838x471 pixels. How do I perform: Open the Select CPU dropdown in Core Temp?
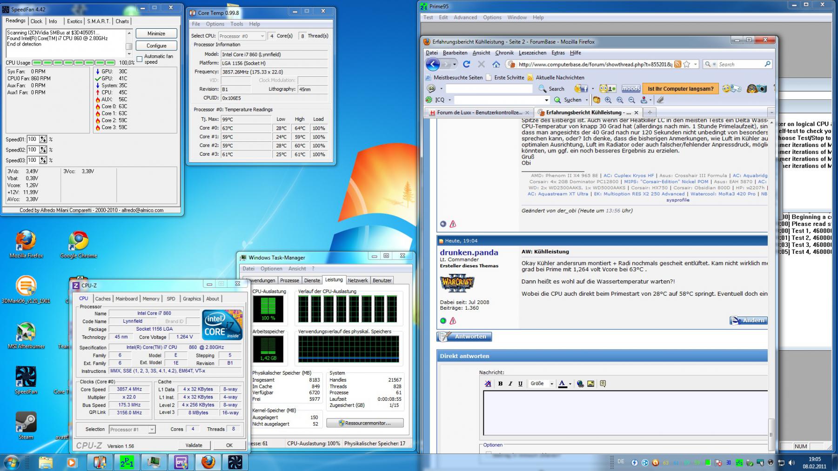(262, 36)
